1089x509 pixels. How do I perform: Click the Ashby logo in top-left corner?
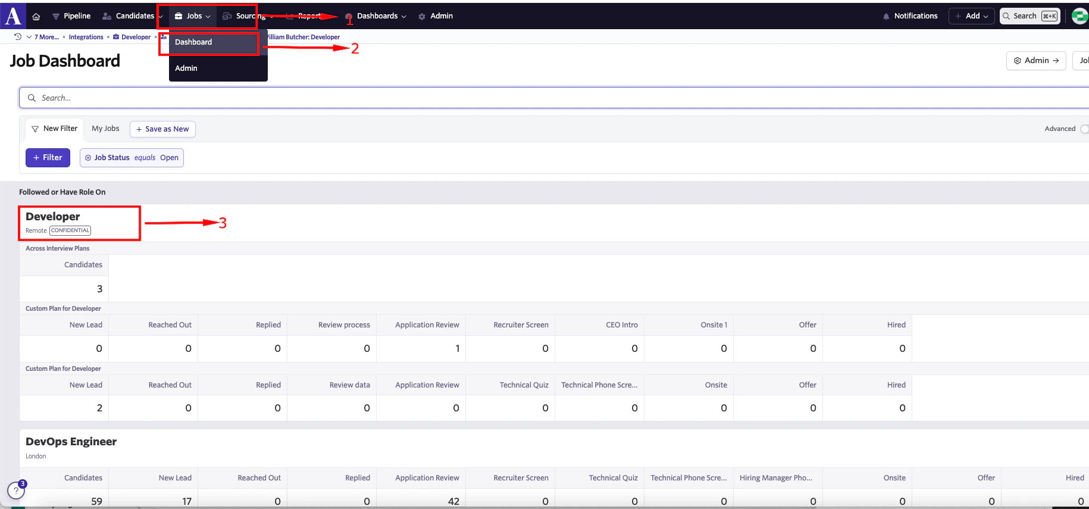tap(12, 16)
